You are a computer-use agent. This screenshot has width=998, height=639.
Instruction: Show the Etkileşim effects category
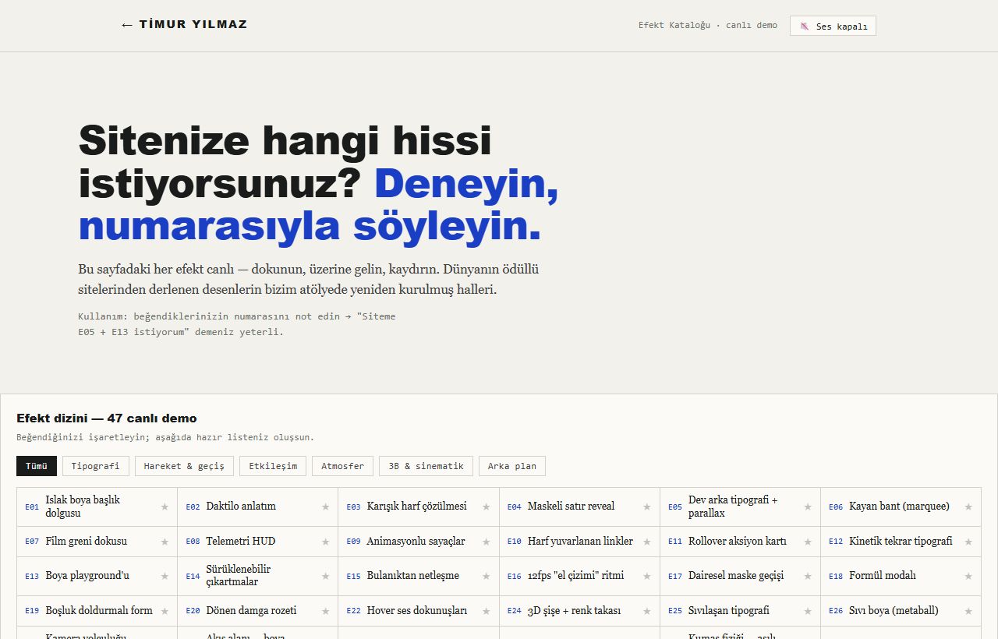point(273,466)
